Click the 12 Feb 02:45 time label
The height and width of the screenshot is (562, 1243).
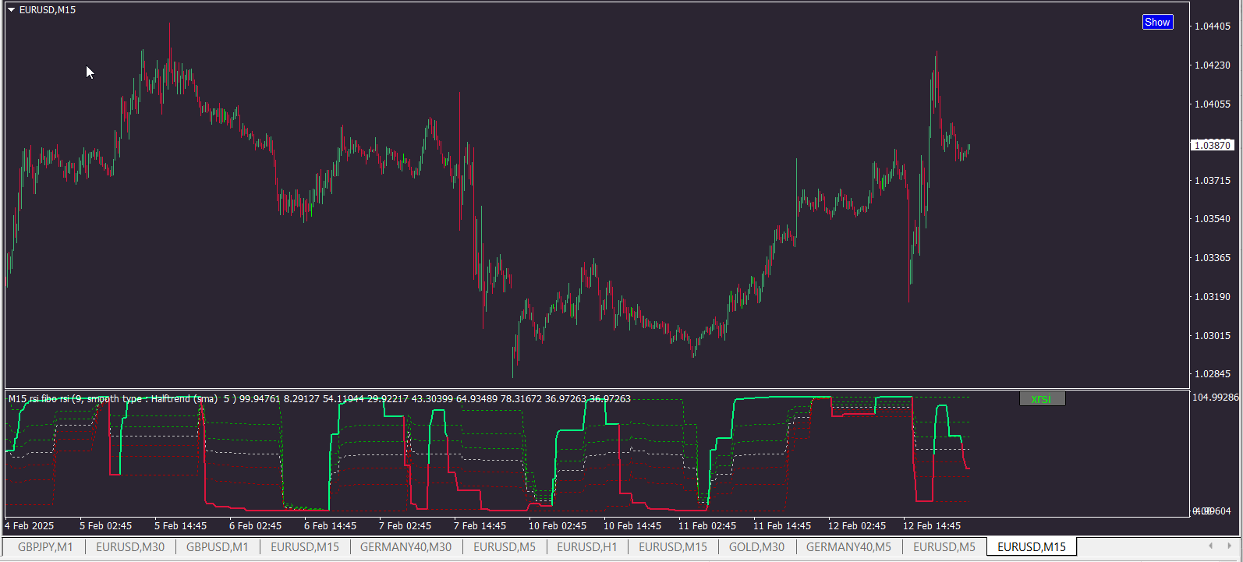pyautogui.click(x=857, y=526)
